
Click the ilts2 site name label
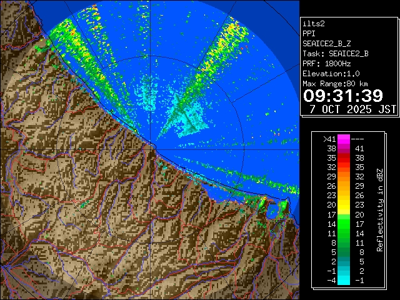pos(314,23)
